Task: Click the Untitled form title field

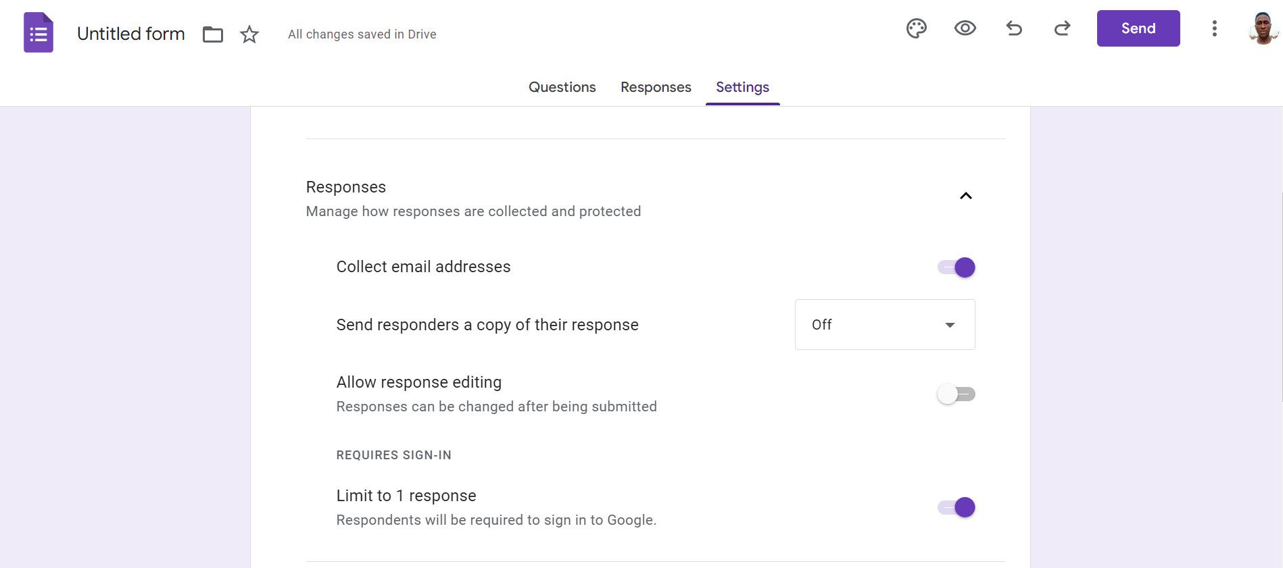Action: coord(131,34)
